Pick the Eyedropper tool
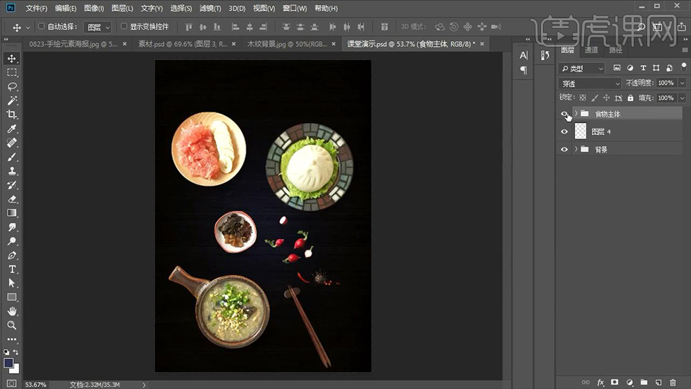 pos(12,129)
